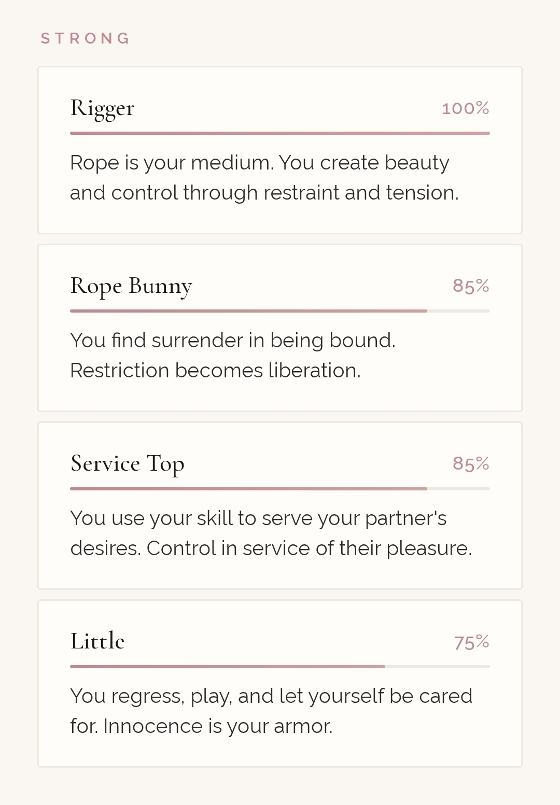Click the Service Top 85% score
Screen dimensions: 560x805
click(x=470, y=464)
